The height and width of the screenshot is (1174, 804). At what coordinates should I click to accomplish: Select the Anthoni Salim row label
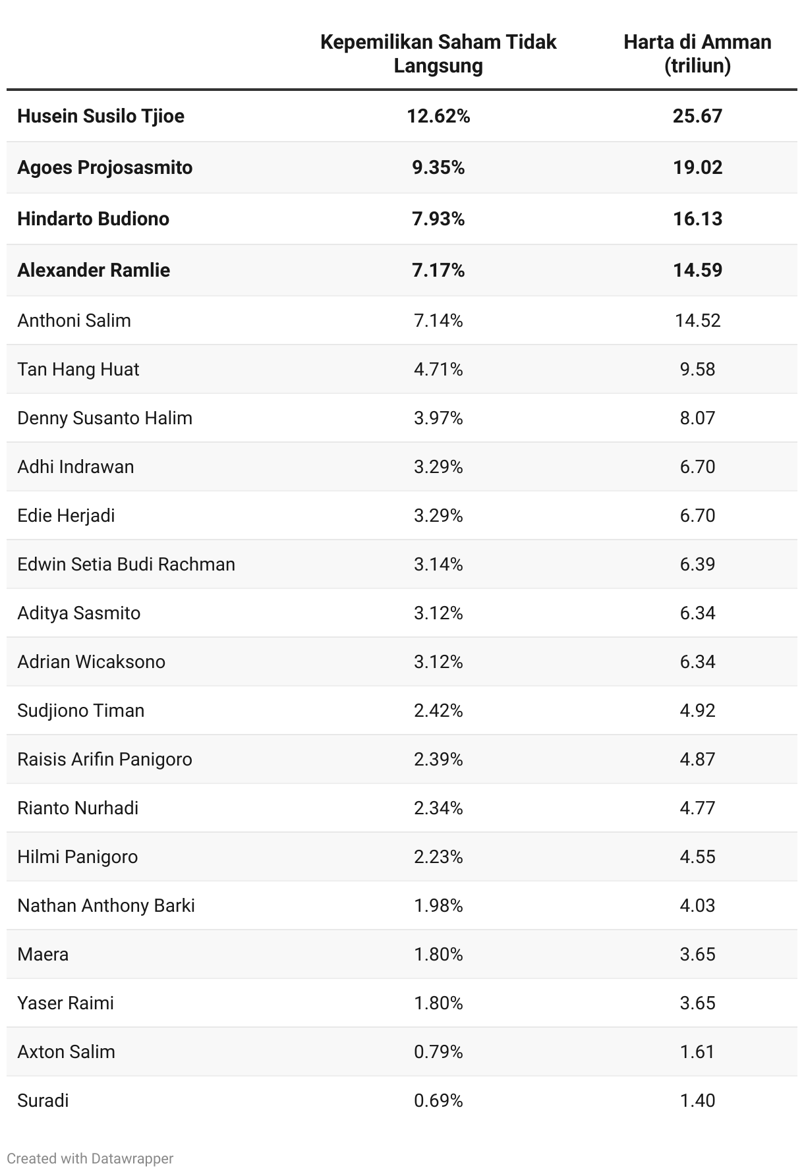pyautogui.click(x=74, y=320)
